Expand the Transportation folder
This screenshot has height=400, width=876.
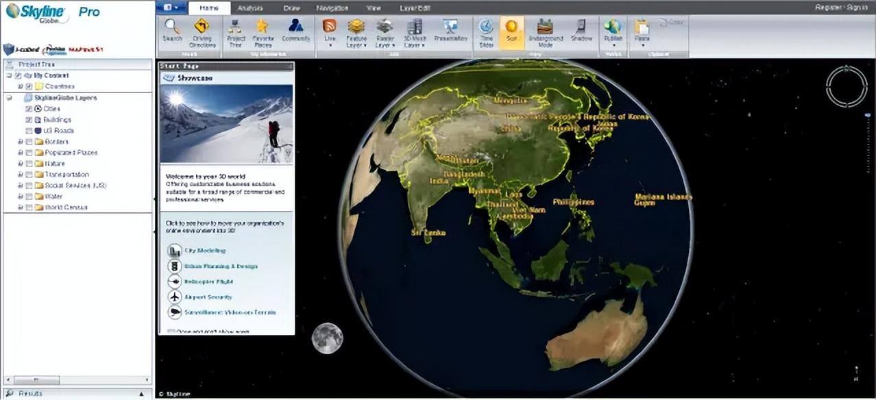(21, 175)
